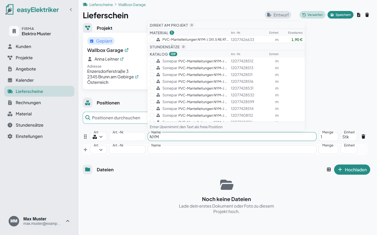Click the Entwurf status badge
377x235 pixels.
tap(278, 15)
